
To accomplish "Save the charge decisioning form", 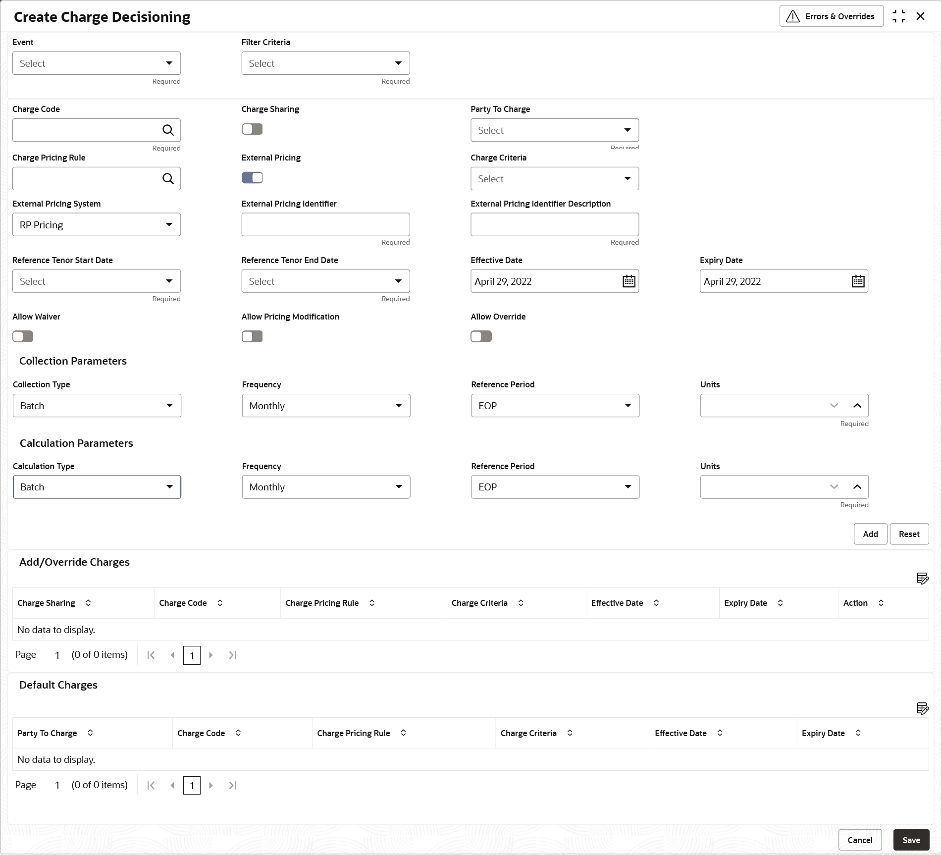I will (911, 840).
